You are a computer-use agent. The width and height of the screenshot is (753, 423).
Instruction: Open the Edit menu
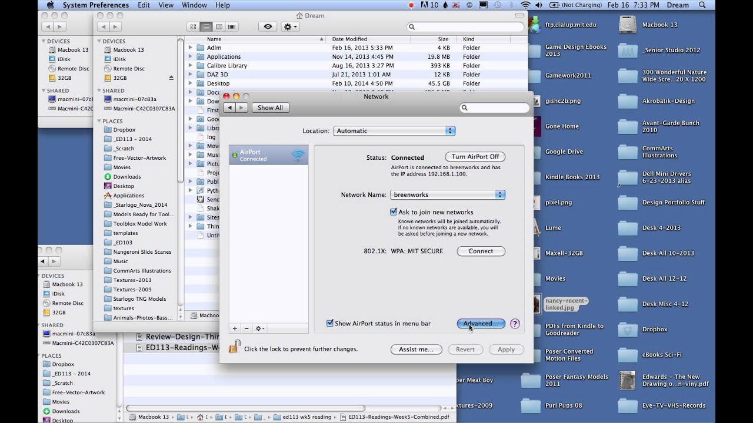tap(144, 5)
